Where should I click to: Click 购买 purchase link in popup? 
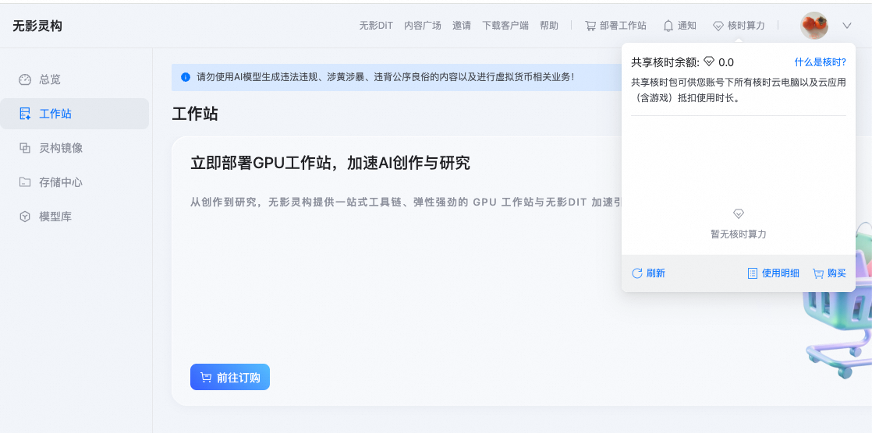click(x=829, y=273)
